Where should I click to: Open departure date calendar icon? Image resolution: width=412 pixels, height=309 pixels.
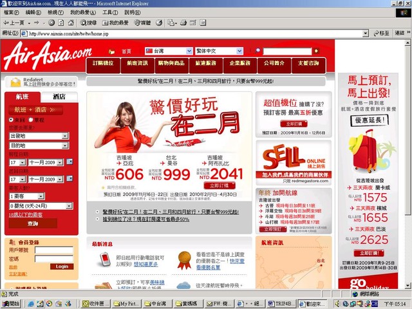(70, 162)
